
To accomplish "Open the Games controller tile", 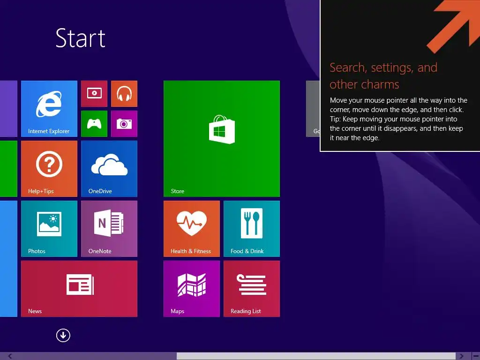I will click(x=94, y=124).
